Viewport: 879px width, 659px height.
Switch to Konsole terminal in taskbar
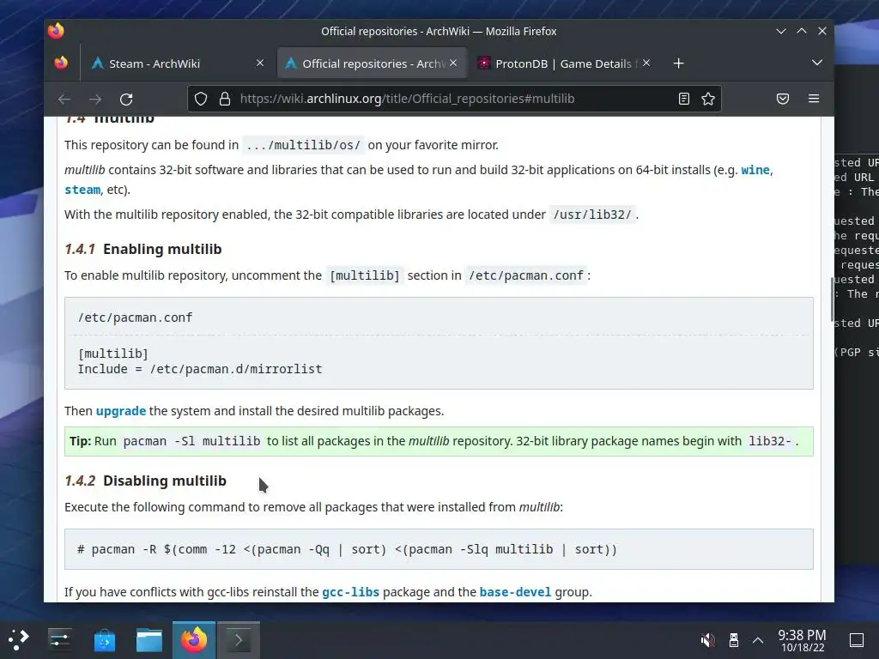click(239, 640)
